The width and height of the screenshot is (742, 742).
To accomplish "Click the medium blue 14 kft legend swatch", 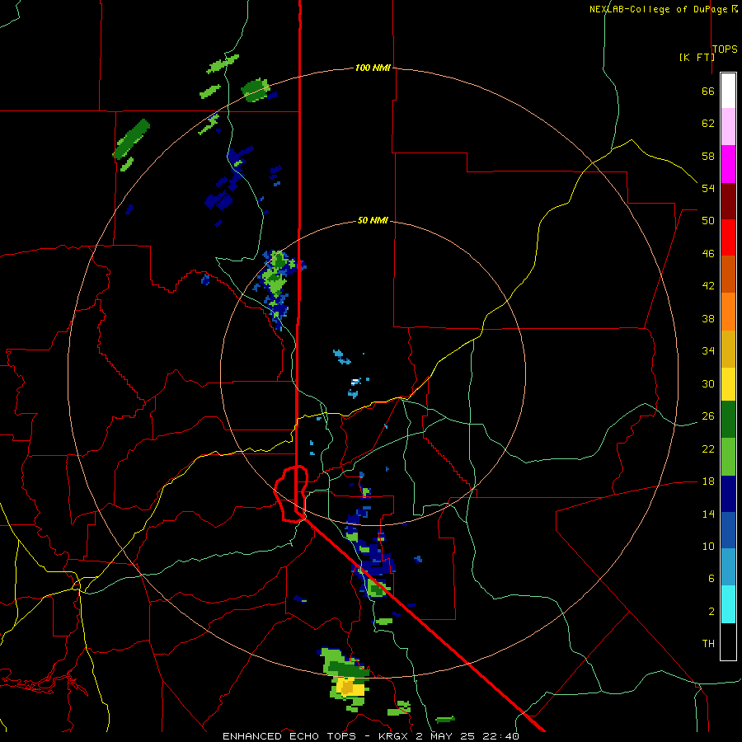I will click(728, 530).
